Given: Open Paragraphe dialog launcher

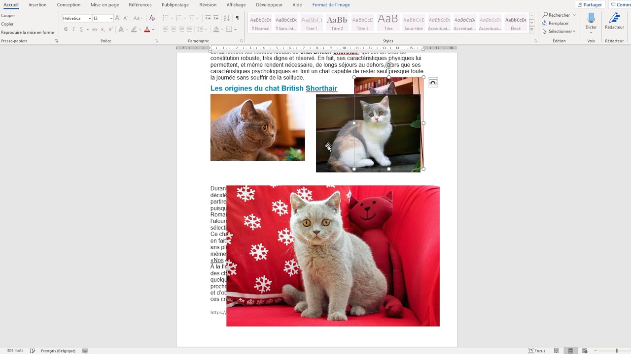Looking at the screenshot, I should tap(242, 41).
